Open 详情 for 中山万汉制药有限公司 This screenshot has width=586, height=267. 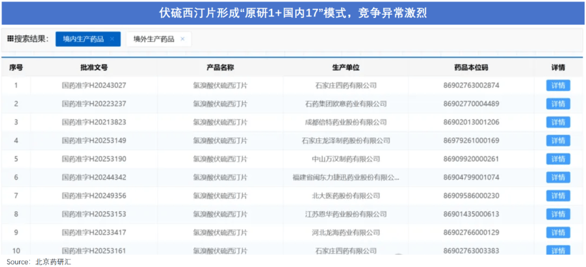558,159
